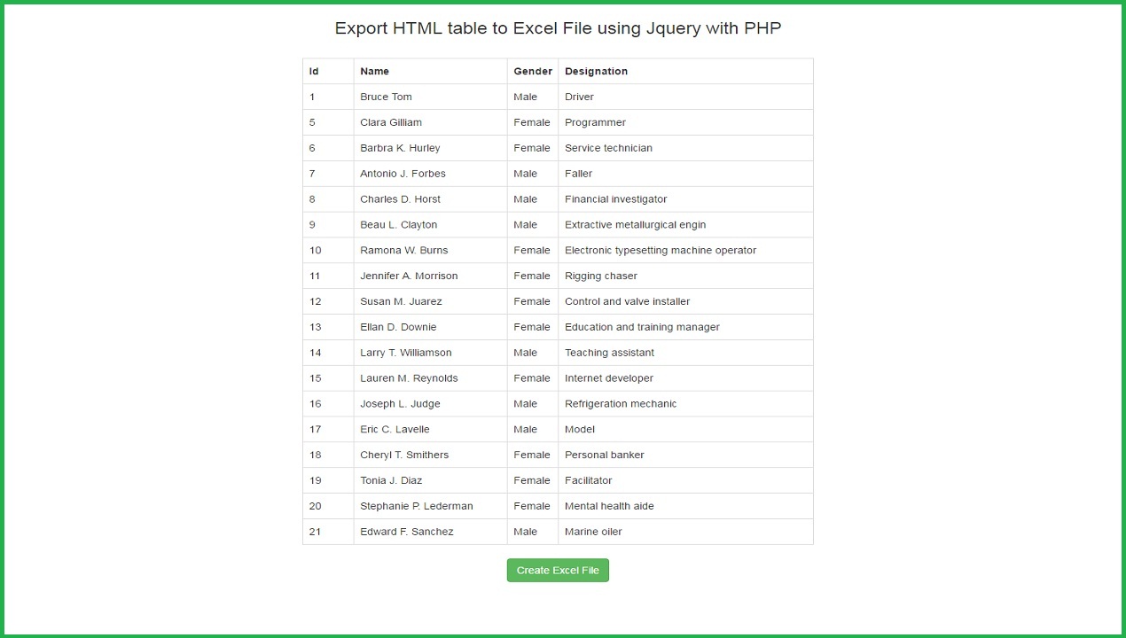
Task: Click the name Barbra K. Hurley
Action: [400, 148]
